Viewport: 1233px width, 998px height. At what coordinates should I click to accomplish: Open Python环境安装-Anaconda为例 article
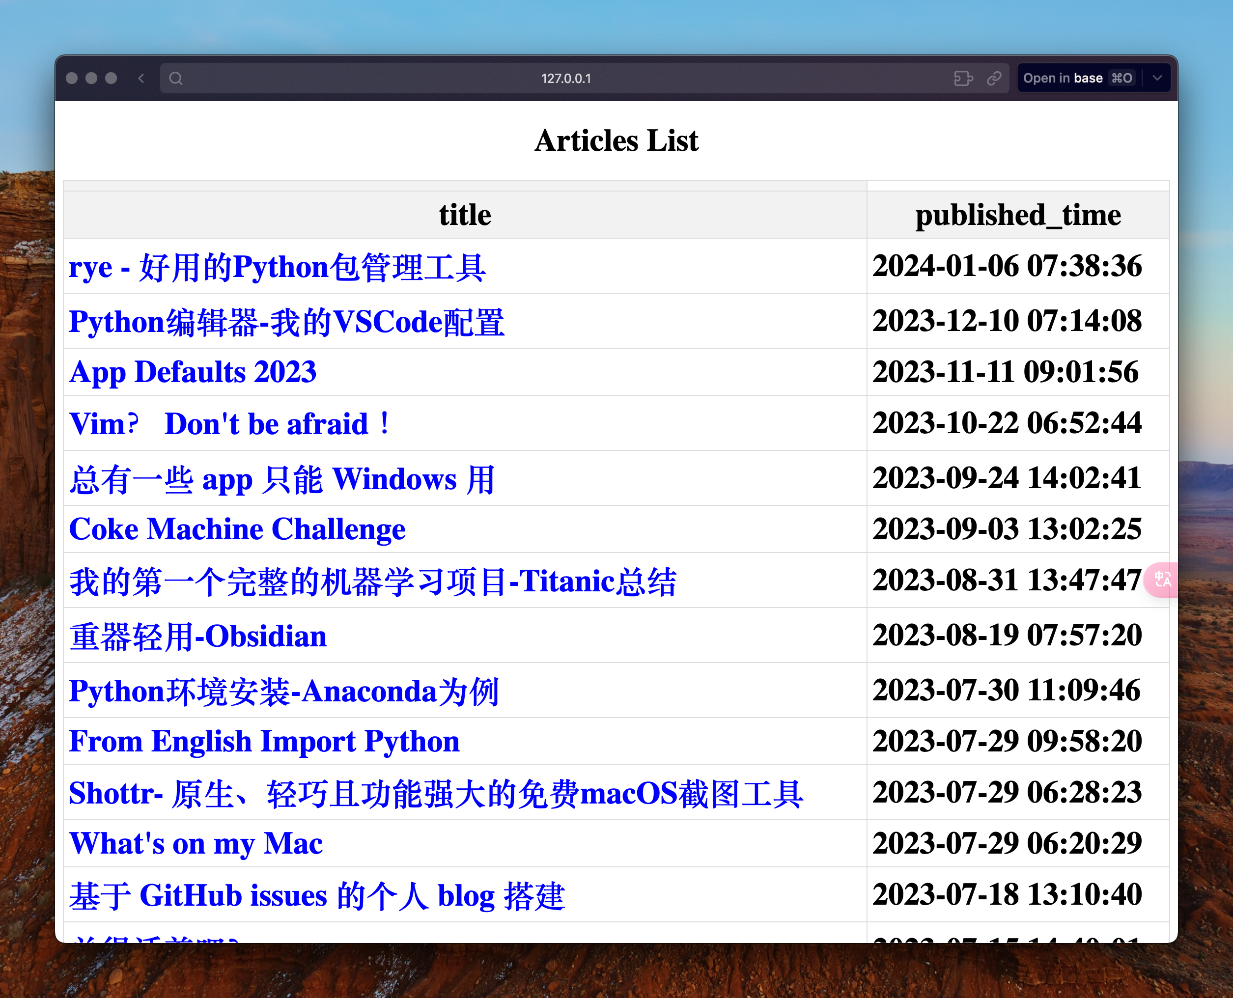pyautogui.click(x=284, y=692)
